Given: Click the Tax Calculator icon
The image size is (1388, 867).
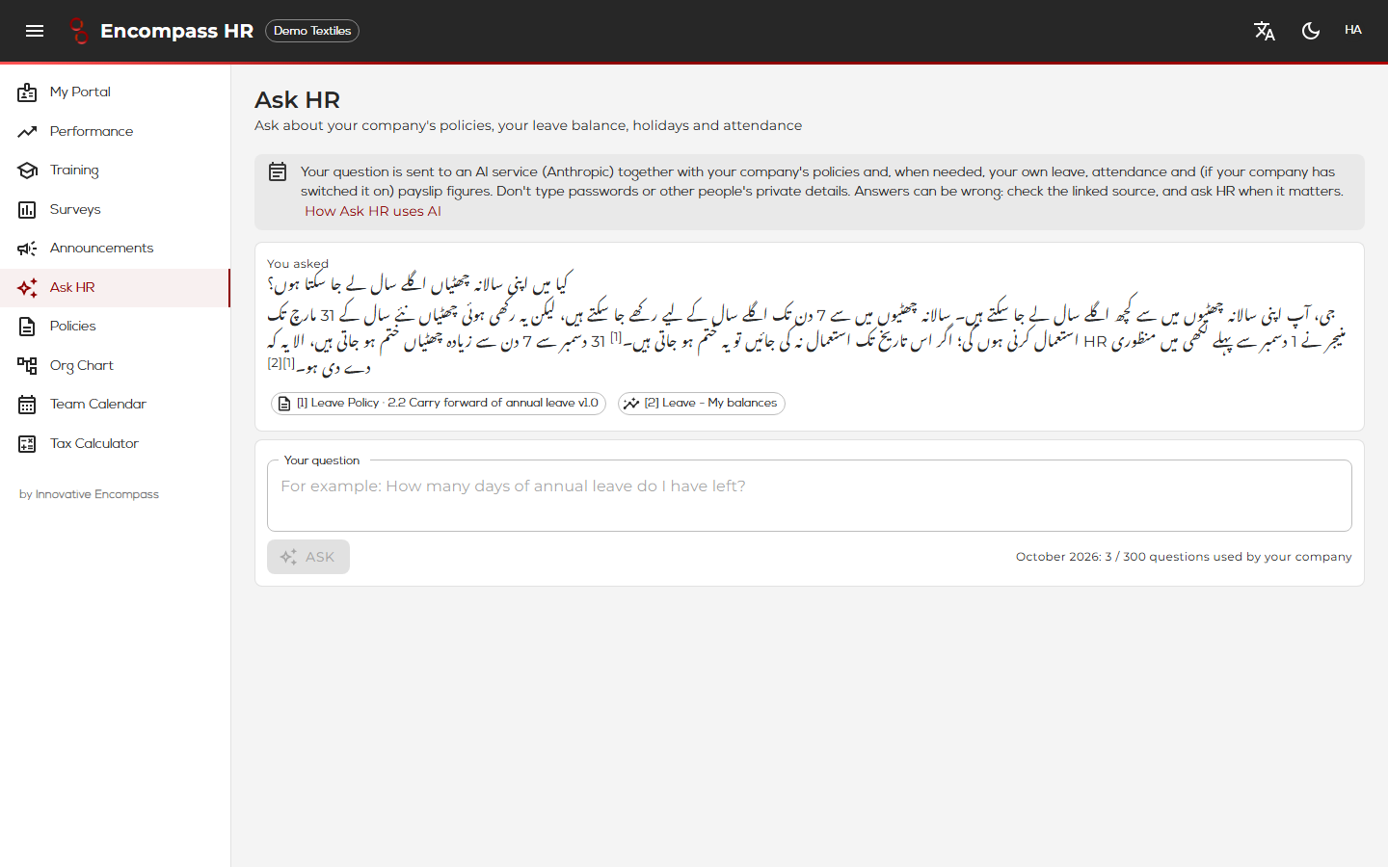Looking at the screenshot, I should click(x=27, y=443).
